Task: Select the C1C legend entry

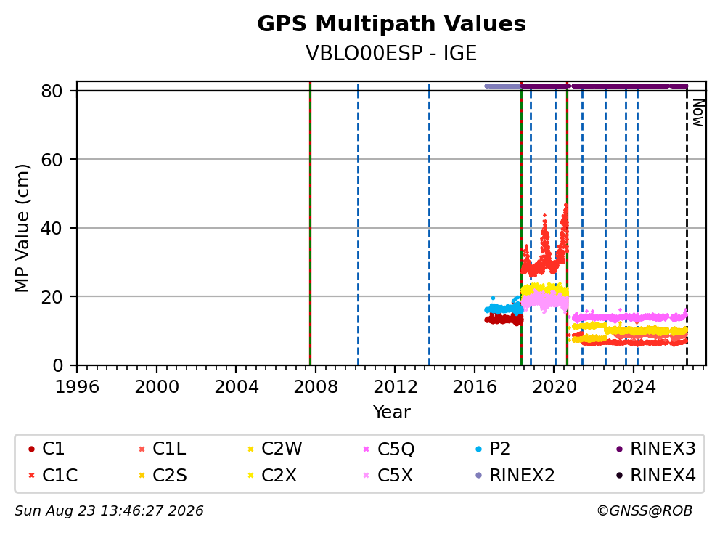Action: 53,476
